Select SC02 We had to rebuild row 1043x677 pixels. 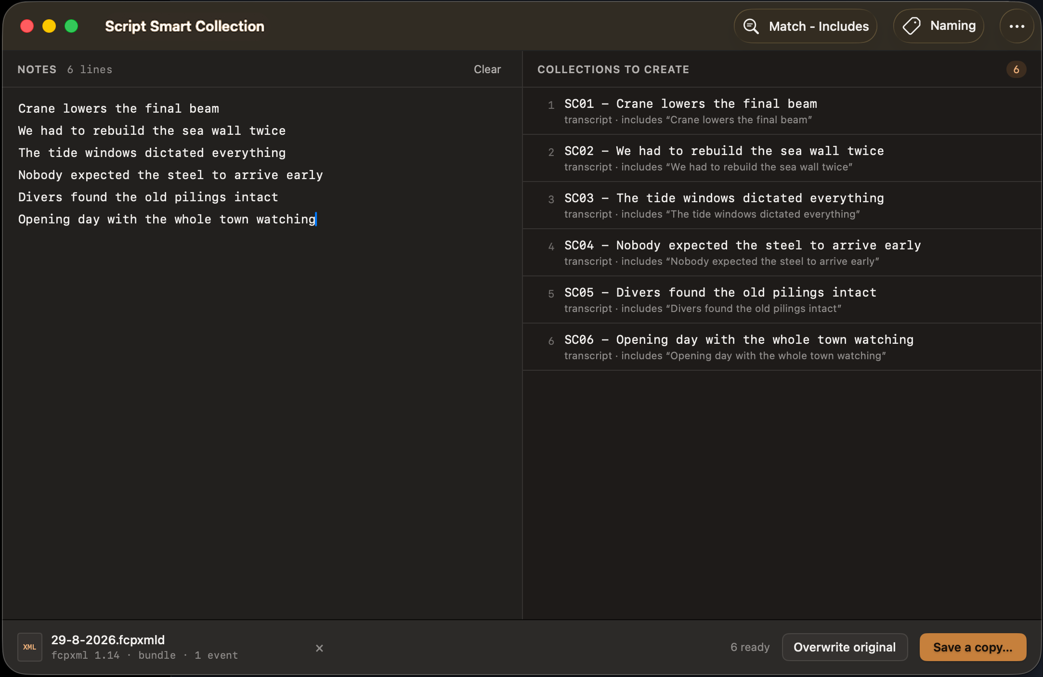pyautogui.click(x=782, y=158)
